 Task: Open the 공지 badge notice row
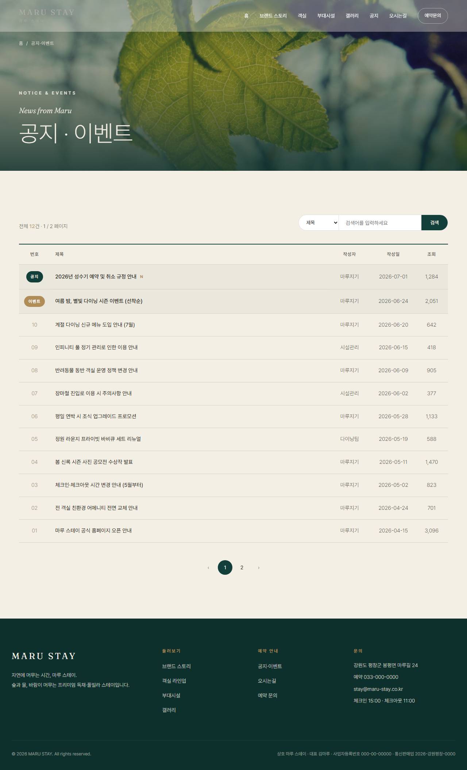click(x=233, y=277)
